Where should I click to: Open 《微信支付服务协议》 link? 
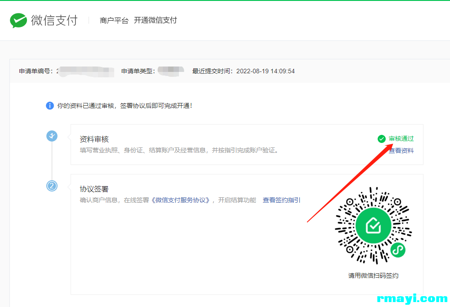pos(181,200)
